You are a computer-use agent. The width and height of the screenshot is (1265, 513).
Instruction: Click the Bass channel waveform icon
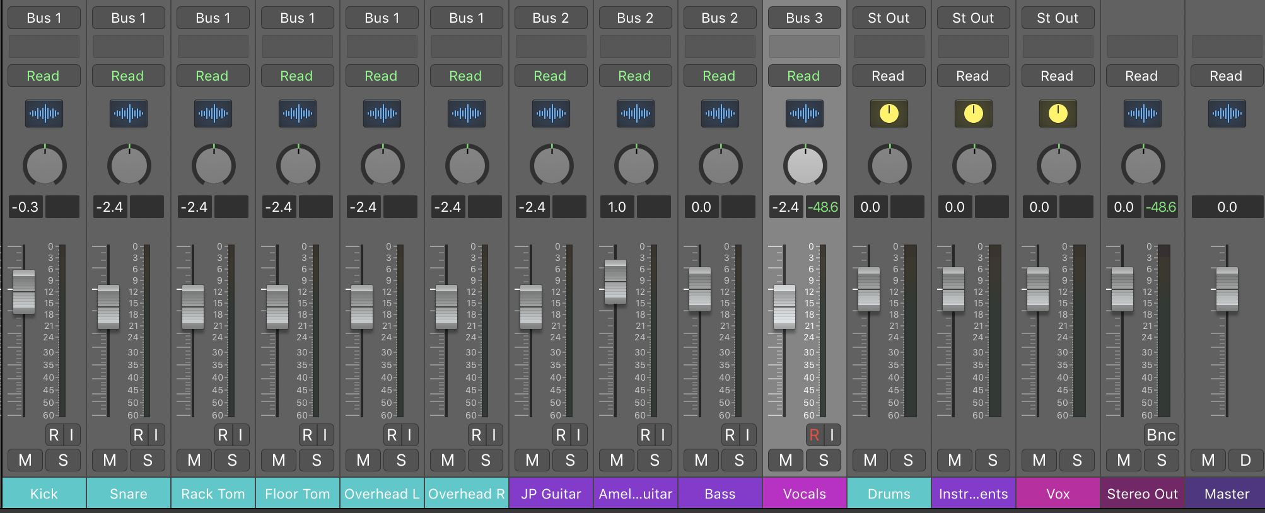720,113
